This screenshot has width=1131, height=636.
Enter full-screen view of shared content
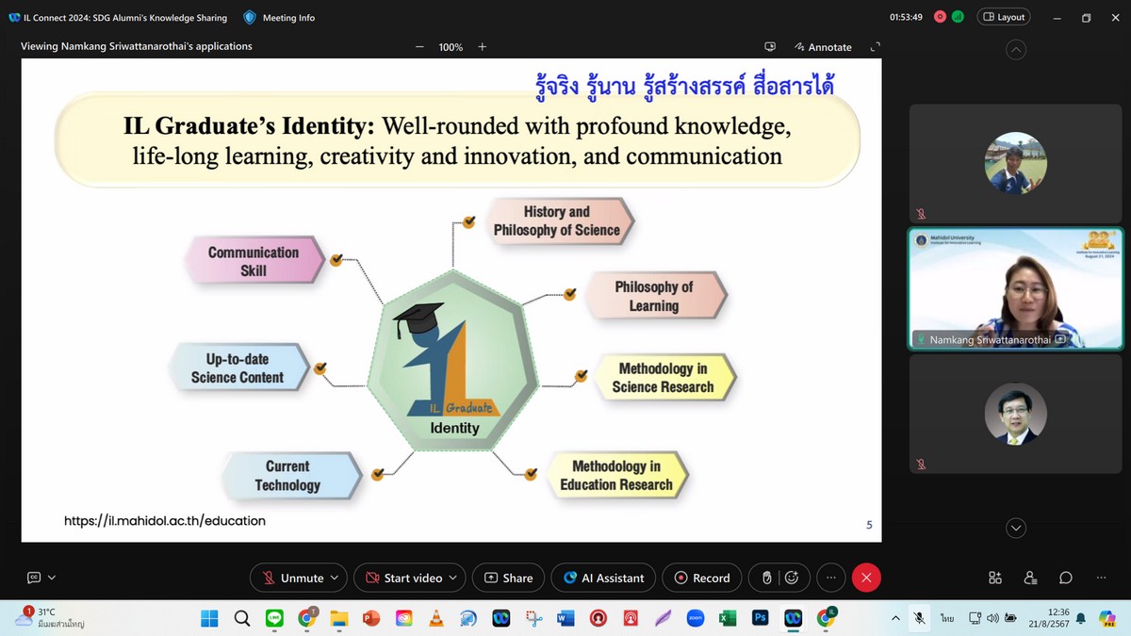point(875,47)
